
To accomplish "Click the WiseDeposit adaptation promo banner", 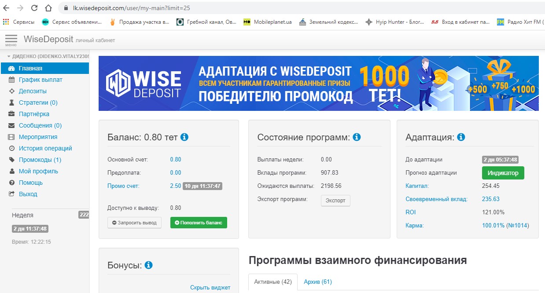I will (x=318, y=83).
